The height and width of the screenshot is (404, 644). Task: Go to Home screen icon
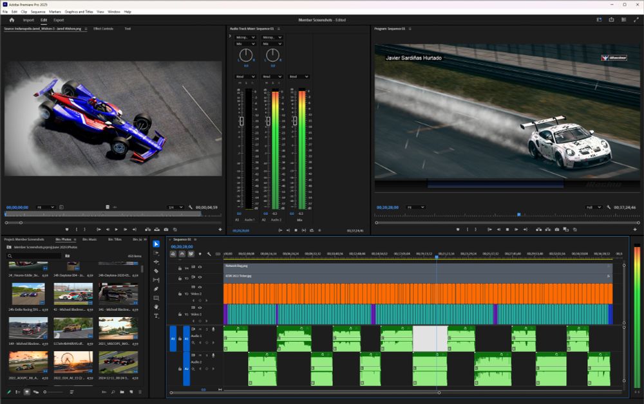click(12, 20)
